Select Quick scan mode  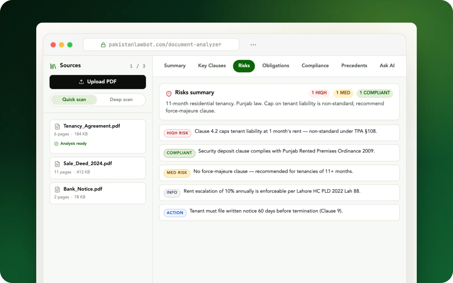point(74,100)
